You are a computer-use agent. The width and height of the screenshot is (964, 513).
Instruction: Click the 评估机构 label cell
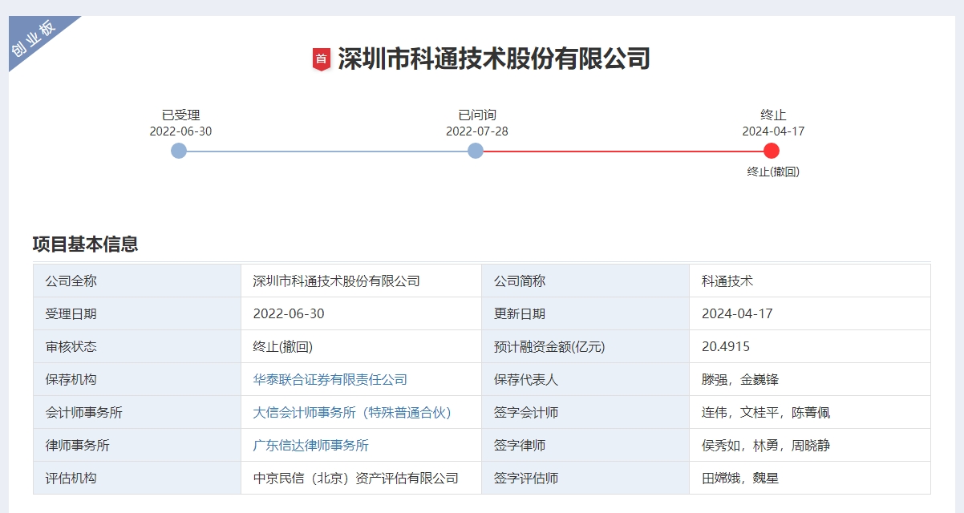[137, 479]
